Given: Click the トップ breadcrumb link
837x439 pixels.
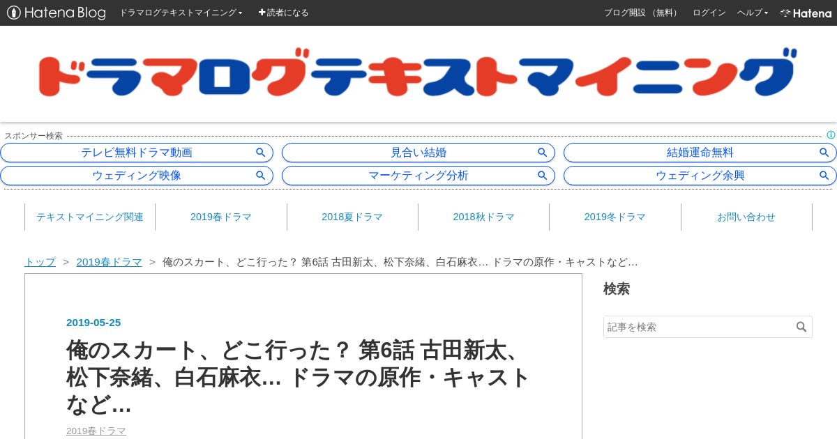Looking at the screenshot, I should coord(40,262).
